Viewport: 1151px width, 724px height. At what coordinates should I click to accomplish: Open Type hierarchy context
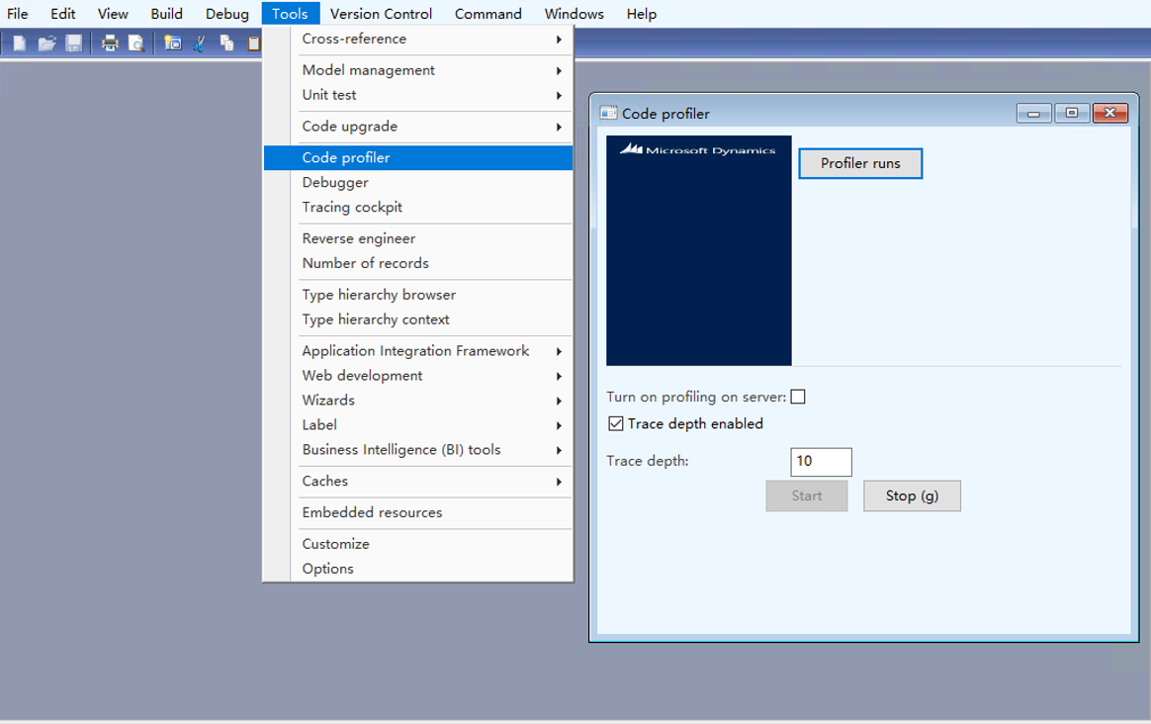pos(417,319)
